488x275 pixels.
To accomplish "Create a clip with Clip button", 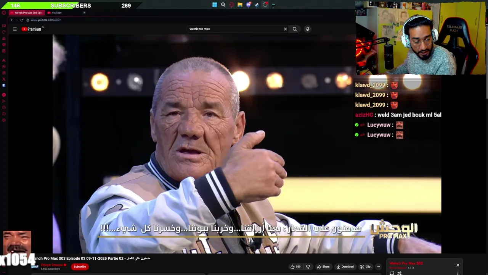I will pos(365,267).
